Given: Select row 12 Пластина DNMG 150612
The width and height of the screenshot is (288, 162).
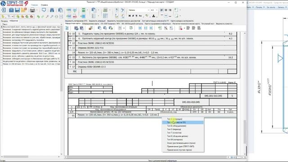Looking at the screenshot, I should [x=152, y=43].
